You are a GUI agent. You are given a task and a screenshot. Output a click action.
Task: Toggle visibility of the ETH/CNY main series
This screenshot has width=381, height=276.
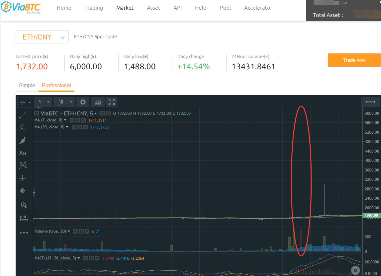(x=103, y=113)
